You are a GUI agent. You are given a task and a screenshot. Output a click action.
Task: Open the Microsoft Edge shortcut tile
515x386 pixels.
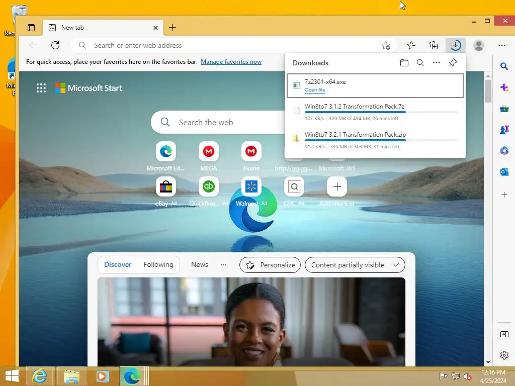(166, 151)
